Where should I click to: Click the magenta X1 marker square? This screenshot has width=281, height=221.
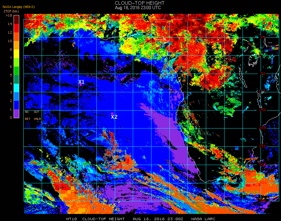[x=81, y=85]
